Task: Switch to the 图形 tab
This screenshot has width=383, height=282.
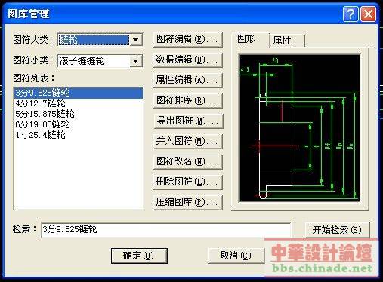Action: (250, 39)
